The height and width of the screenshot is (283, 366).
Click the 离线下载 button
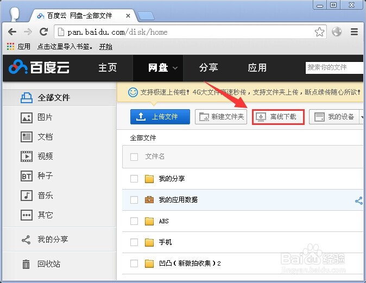pyautogui.click(x=278, y=117)
